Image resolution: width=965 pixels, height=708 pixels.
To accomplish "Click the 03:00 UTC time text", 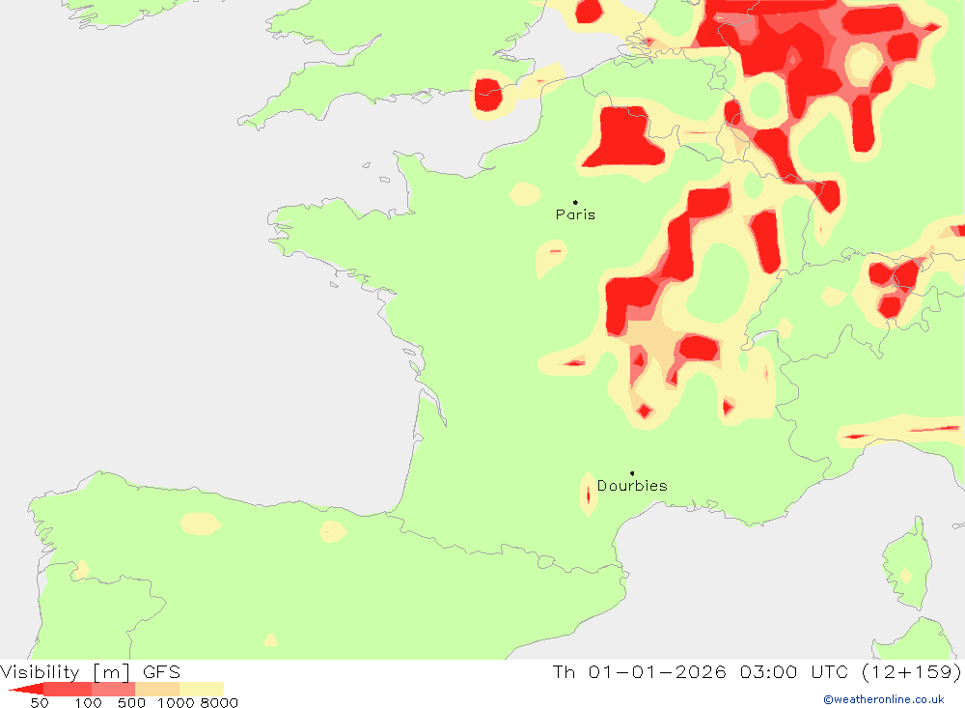I will point(794,671).
